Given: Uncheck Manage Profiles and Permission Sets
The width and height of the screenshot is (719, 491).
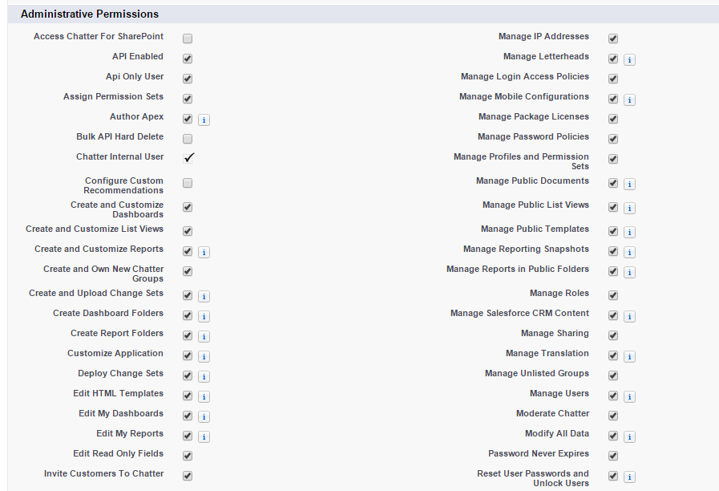Looking at the screenshot, I should click(613, 159).
